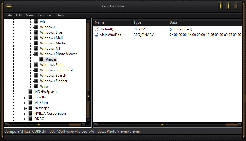Open the View menu
The height and width of the screenshot is (141, 246).
[30, 15]
